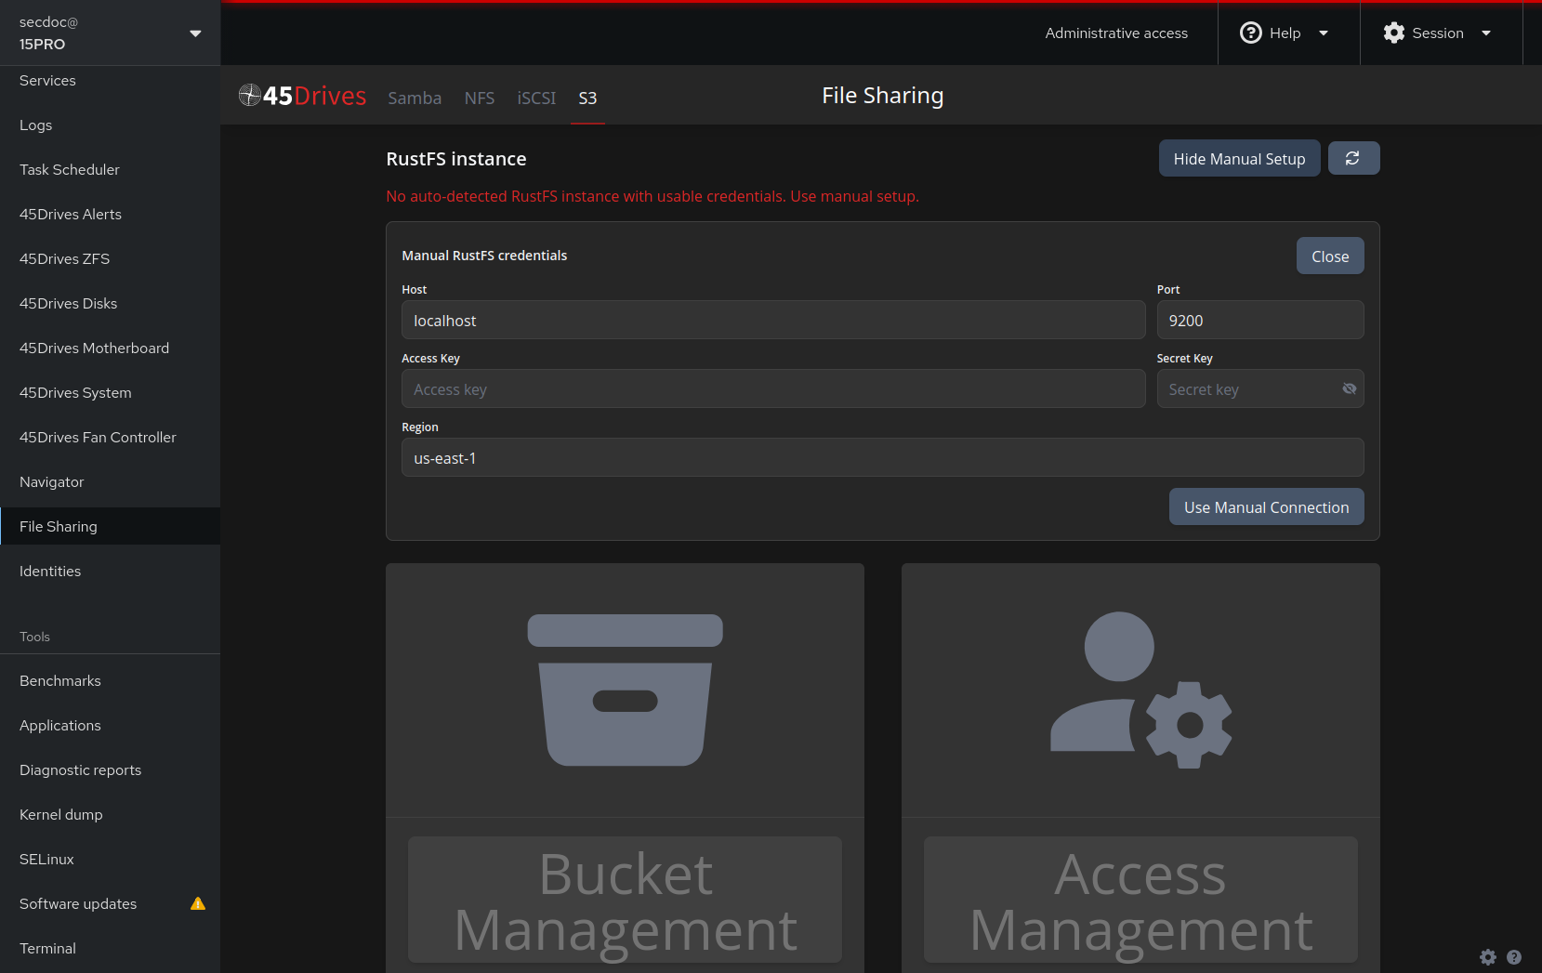Toggle secret key visibility eye icon

[1350, 388]
